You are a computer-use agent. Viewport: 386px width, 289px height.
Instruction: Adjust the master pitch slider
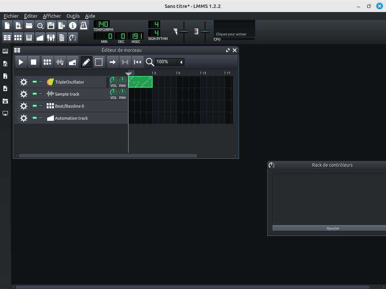tap(205, 32)
